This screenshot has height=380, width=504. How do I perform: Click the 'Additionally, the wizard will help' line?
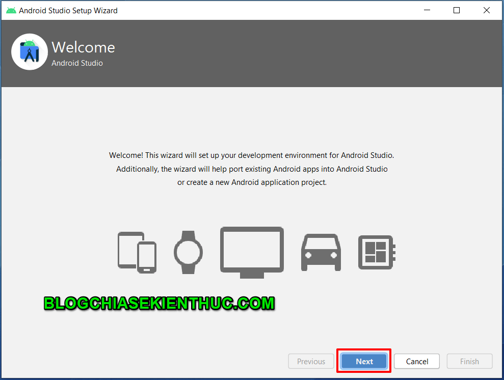click(252, 169)
